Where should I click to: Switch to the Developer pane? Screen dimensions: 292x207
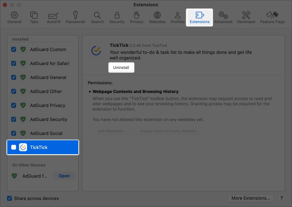(x=246, y=18)
